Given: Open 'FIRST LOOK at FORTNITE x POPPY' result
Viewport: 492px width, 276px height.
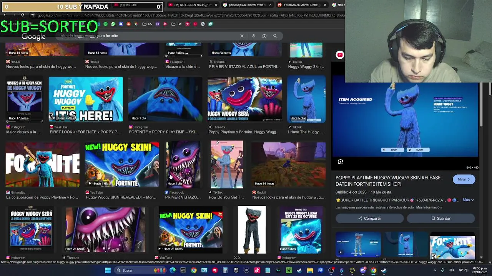Looking at the screenshot, I should click(x=85, y=132).
